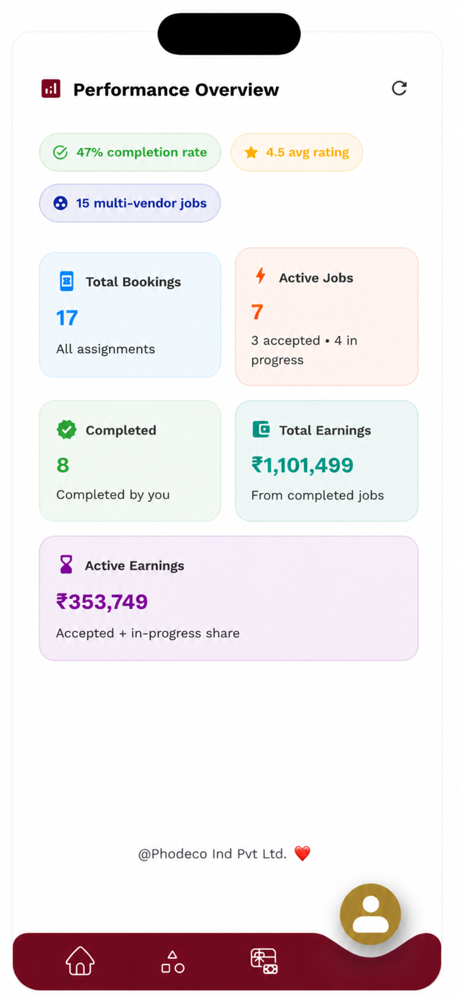Click the bar chart icon beside the title
This screenshot has height=997, width=460.
click(x=51, y=89)
